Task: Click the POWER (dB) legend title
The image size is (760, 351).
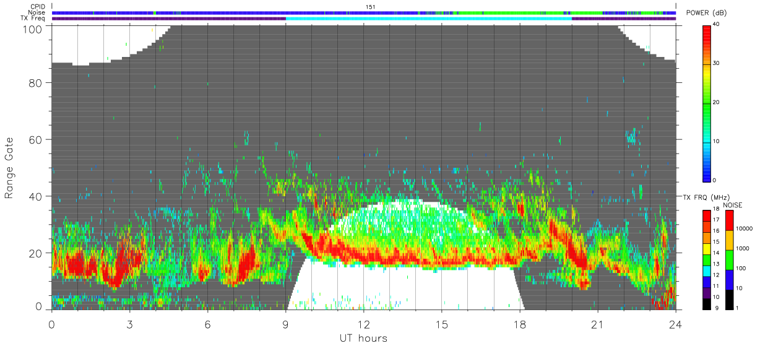Action: [x=707, y=13]
